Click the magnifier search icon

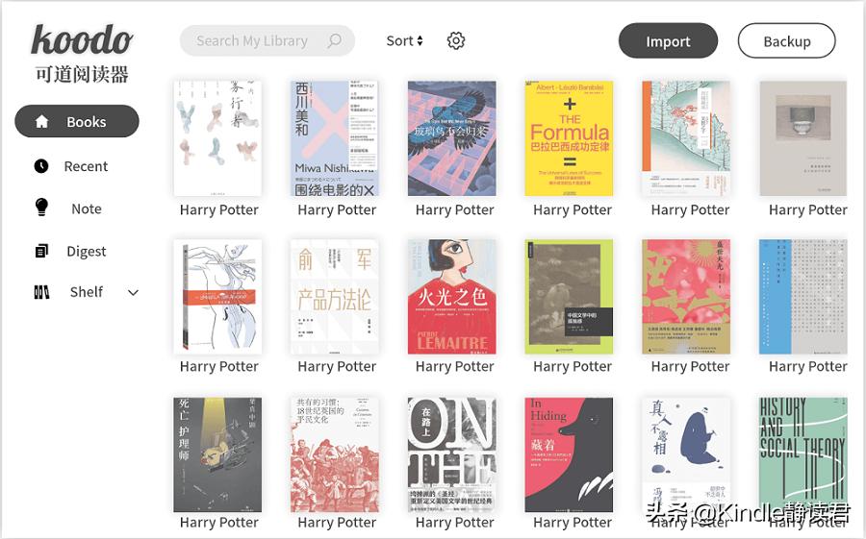point(334,40)
